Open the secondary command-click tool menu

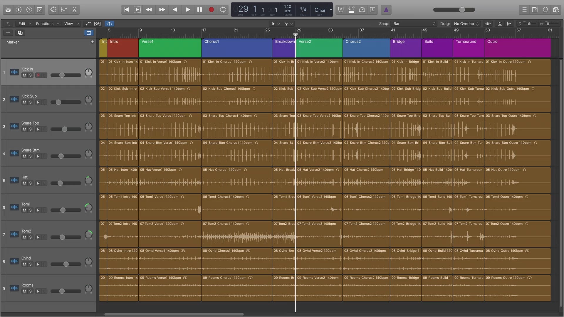288,23
